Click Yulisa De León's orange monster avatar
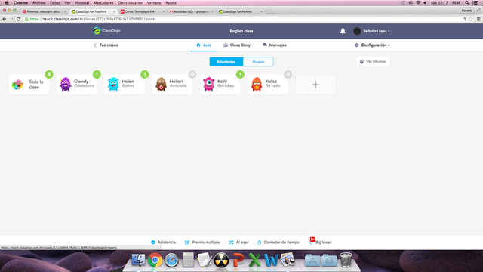The height and width of the screenshot is (272, 483). coord(257,84)
